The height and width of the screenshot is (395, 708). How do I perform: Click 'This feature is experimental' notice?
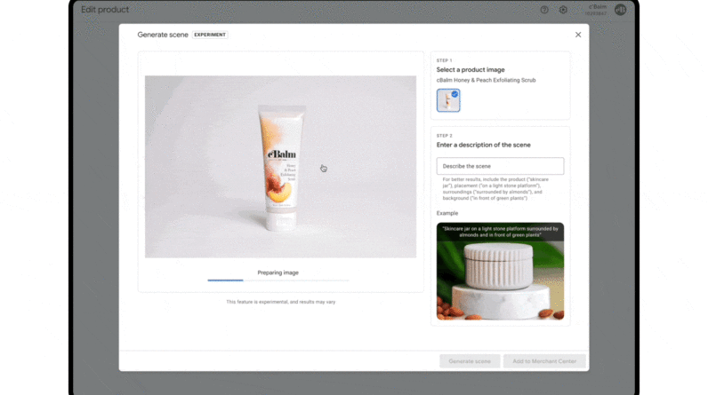(x=280, y=302)
